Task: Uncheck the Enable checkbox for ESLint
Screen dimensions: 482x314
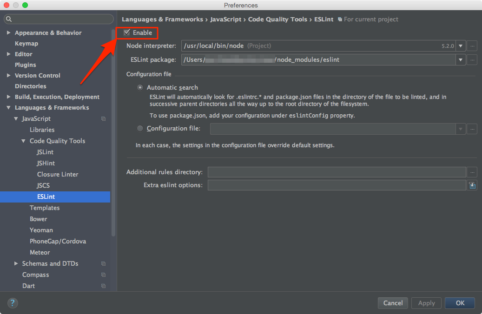Action: [x=127, y=33]
